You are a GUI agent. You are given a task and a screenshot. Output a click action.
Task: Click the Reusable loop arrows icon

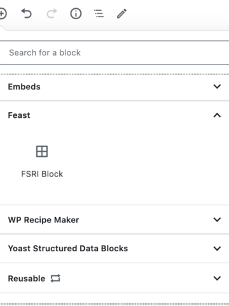[x=55, y=278]
